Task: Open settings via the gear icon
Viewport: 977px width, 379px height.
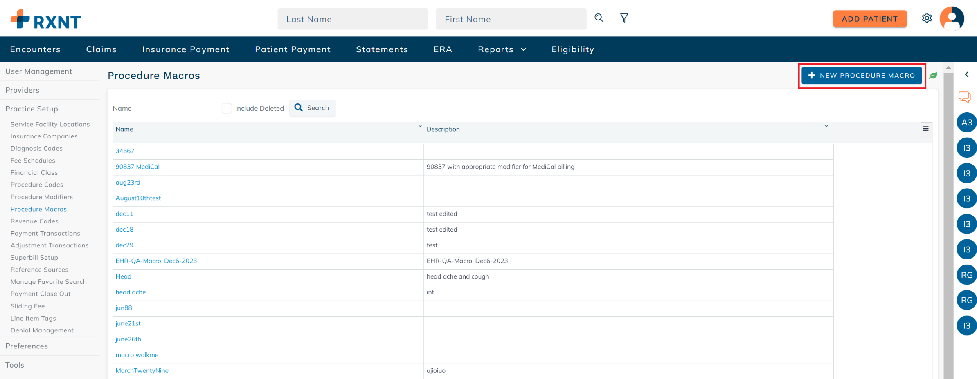Action: [x=927, y=18]
